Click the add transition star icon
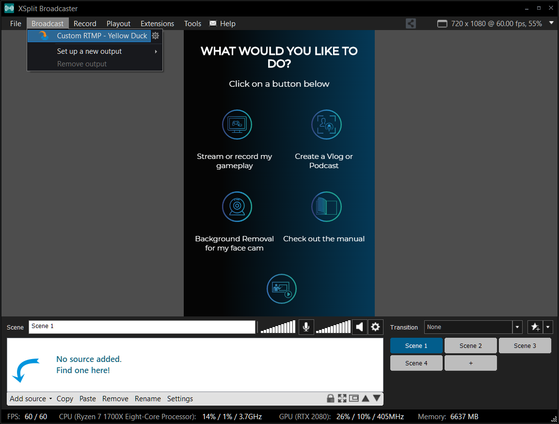 (x=535, y=327)
